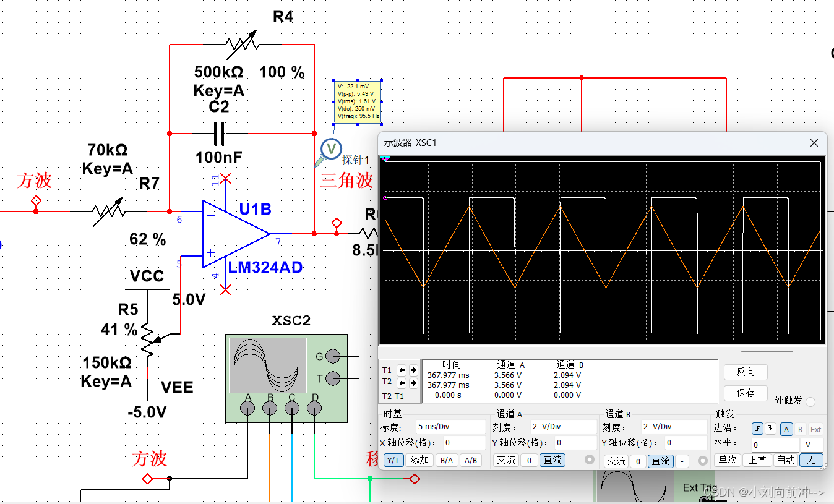The height and width of the screenshot is (504, 834).
Task: Set channel A coupling to 直流
Action: (552, 460)
